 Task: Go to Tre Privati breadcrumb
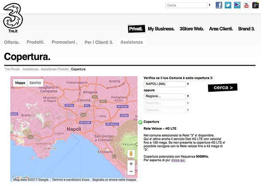tap(12, 69)
